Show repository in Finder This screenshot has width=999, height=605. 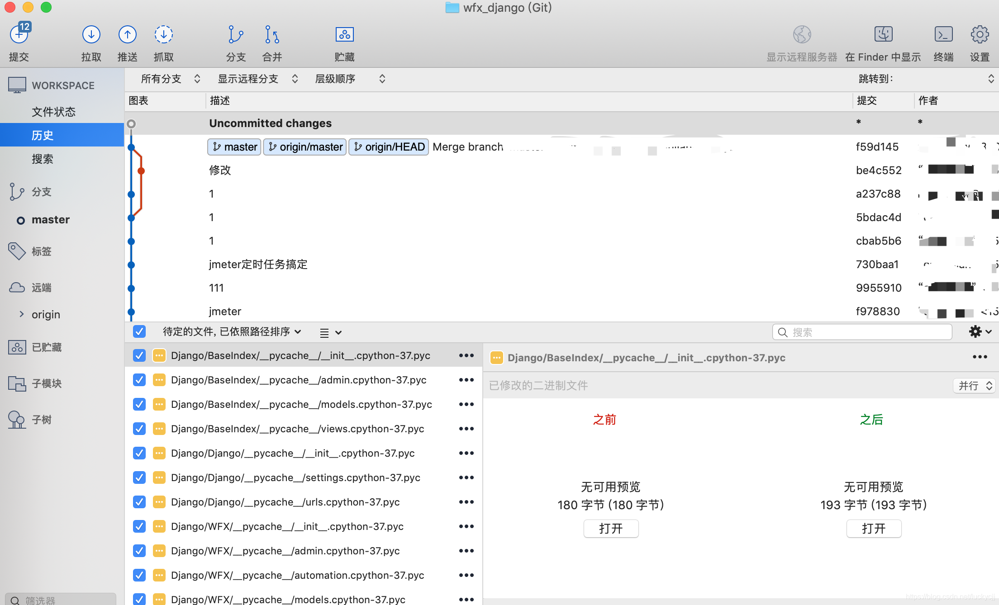(883, 35)
